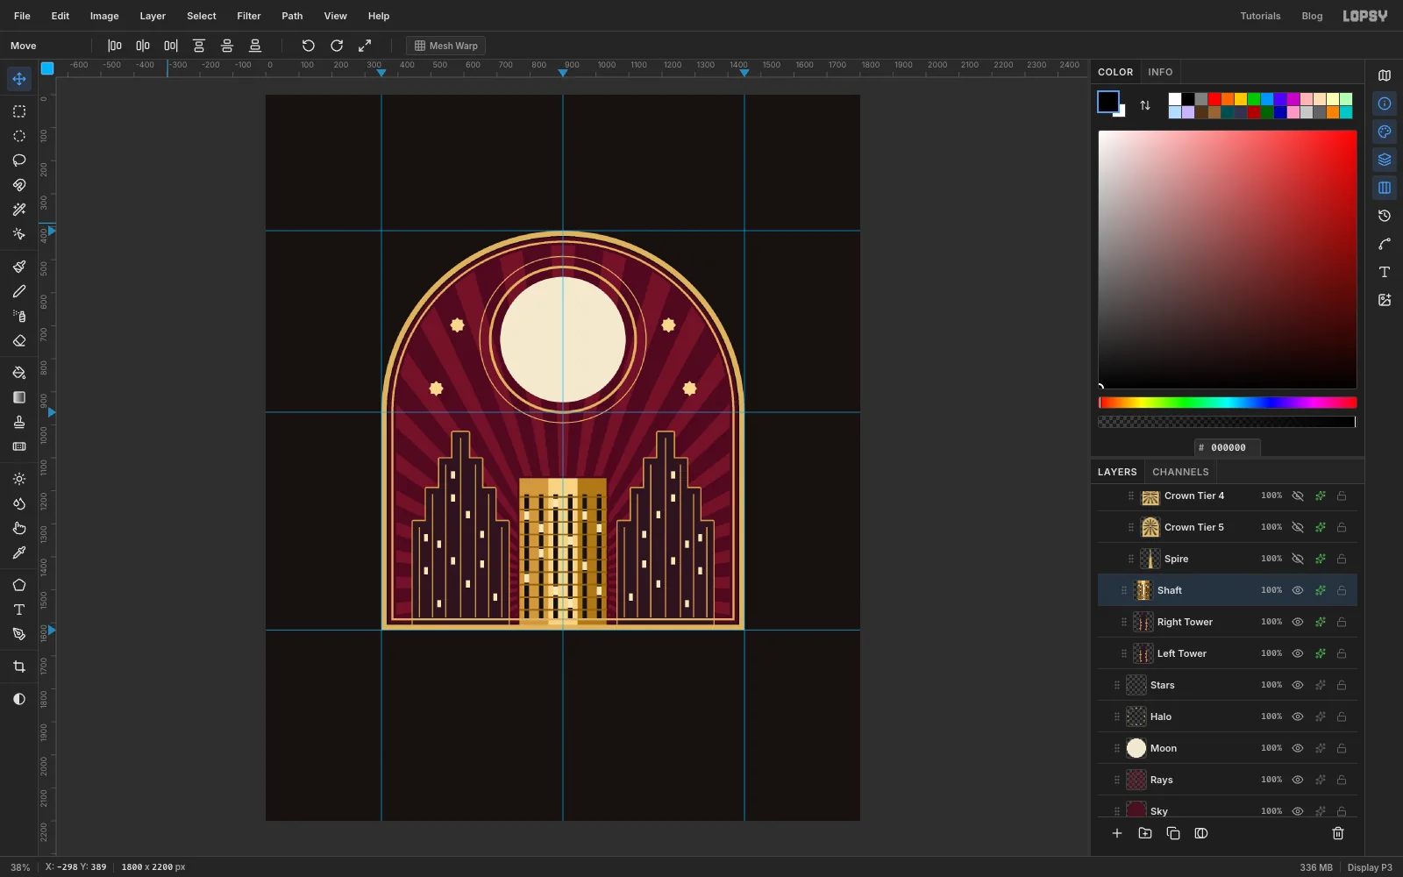1403x877 pixels.
Task: Select the Move tool
Action: point(19,79)
